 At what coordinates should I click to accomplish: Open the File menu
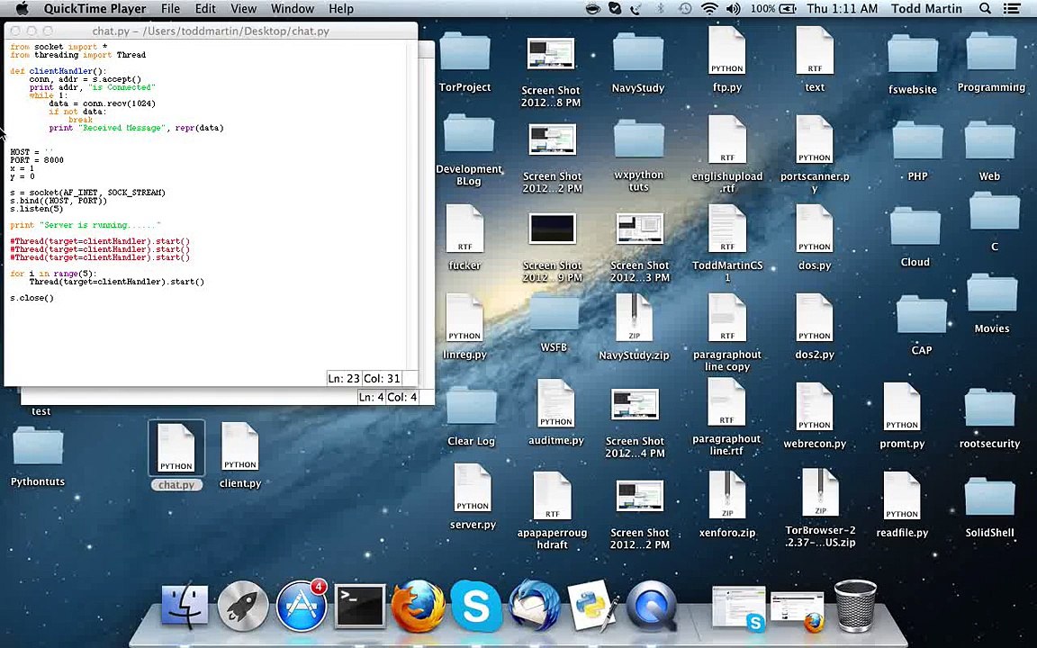[170, 9]
